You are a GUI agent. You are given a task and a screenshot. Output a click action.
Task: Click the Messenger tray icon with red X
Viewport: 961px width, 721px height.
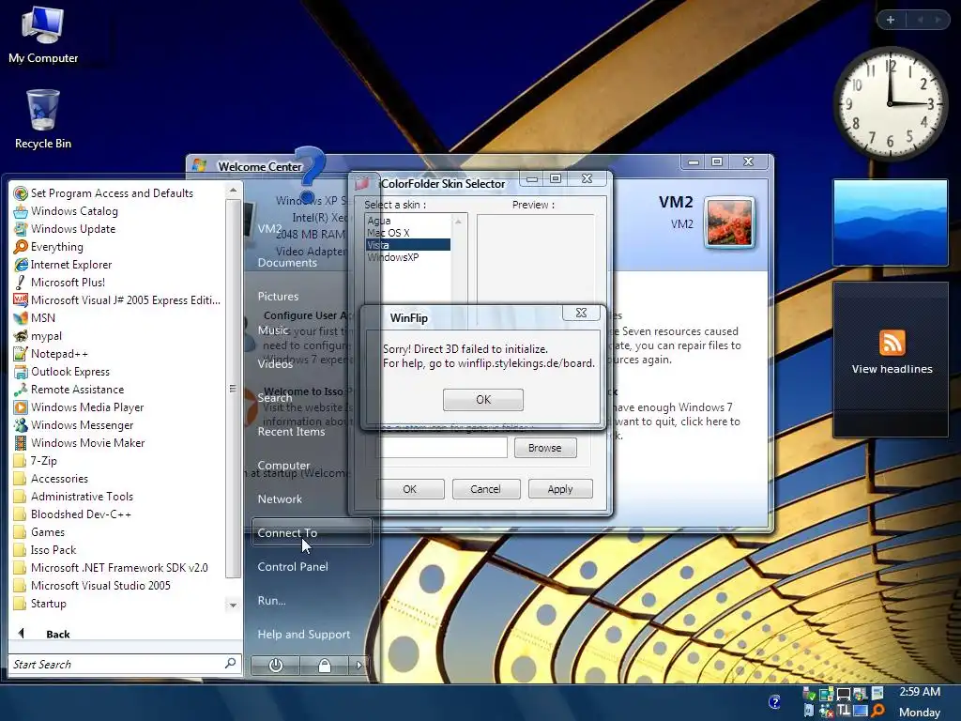point(826,711)
